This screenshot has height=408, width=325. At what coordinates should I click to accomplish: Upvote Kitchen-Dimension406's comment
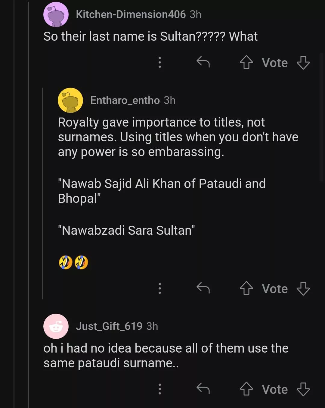246,62
